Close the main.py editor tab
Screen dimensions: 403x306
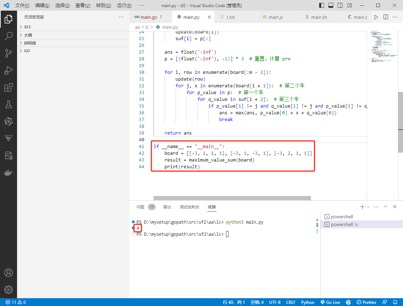(x=209, y=17)
